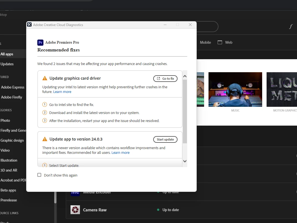Minimize the Diagnostics dialog window

click(x=165, y=25)
